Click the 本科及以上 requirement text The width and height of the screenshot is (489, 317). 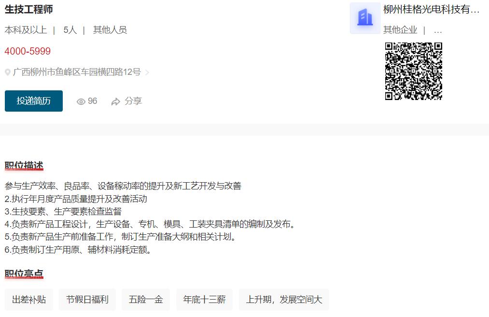(x=26, y=30)
